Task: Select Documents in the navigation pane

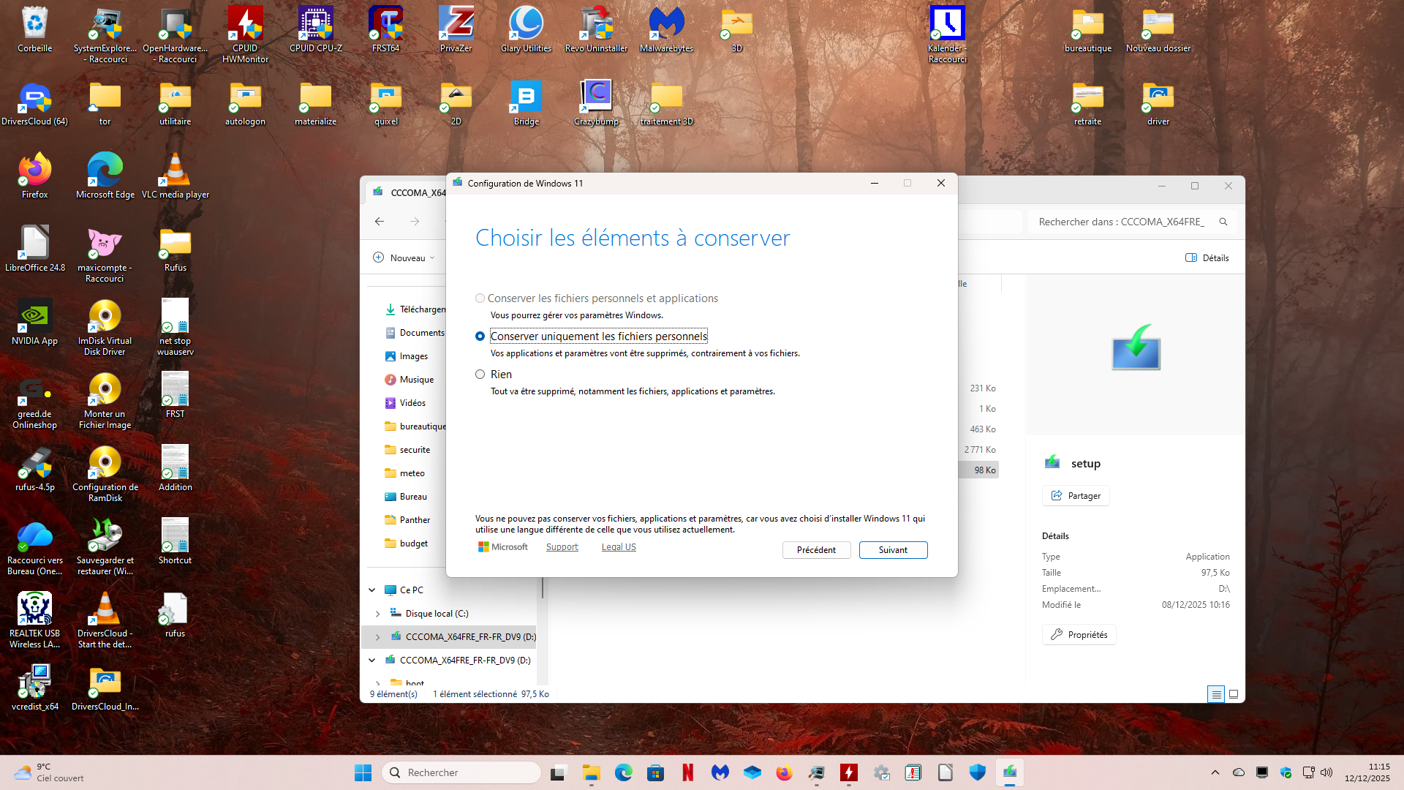Action: click(x=421, y=333)
